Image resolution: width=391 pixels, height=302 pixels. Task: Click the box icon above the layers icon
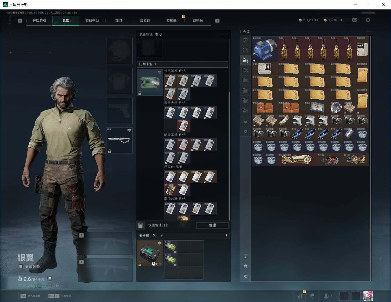coord(246,256)
